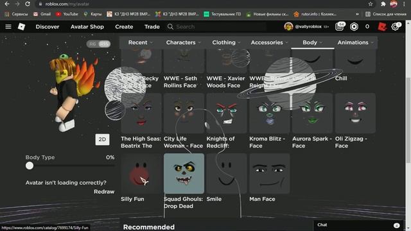Open the settings gear icon
The height and width of the screenshot is (231, 411).
pos(395,26)
